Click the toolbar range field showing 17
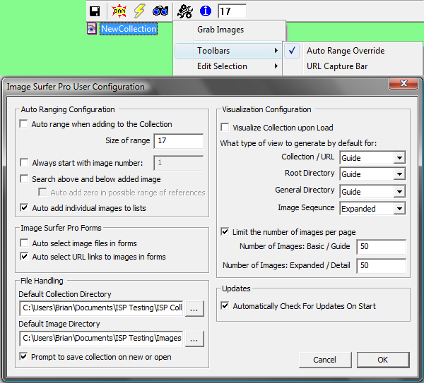This screenshot has width=424, height=383. coord(232,11)
